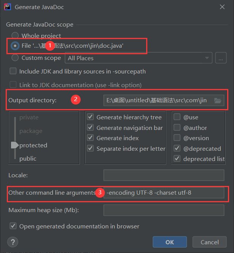Screen dimensions: 234x253
Task: Set visibility slider to private level
Action: point(29,117)
